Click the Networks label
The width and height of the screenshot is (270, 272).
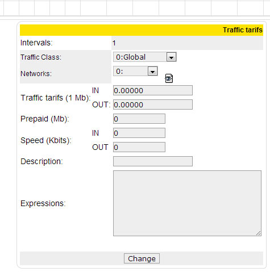coord(36,74)
